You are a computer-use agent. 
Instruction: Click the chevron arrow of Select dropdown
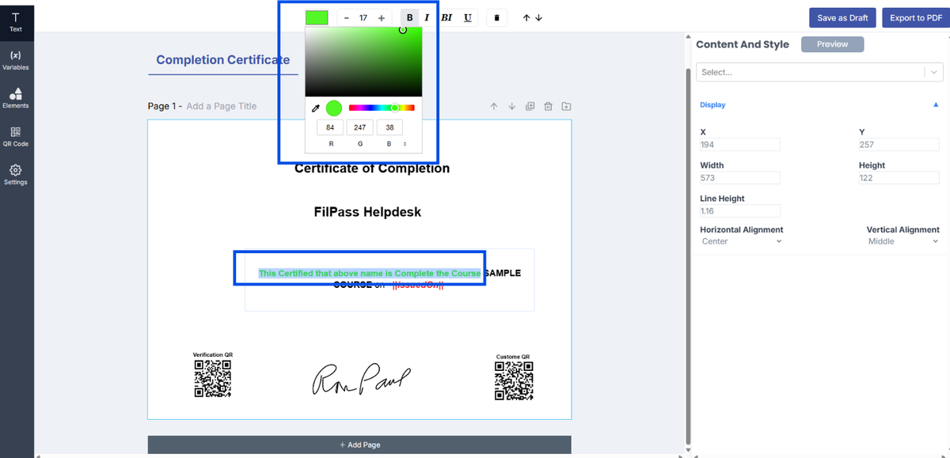click(x=934, y=72)
